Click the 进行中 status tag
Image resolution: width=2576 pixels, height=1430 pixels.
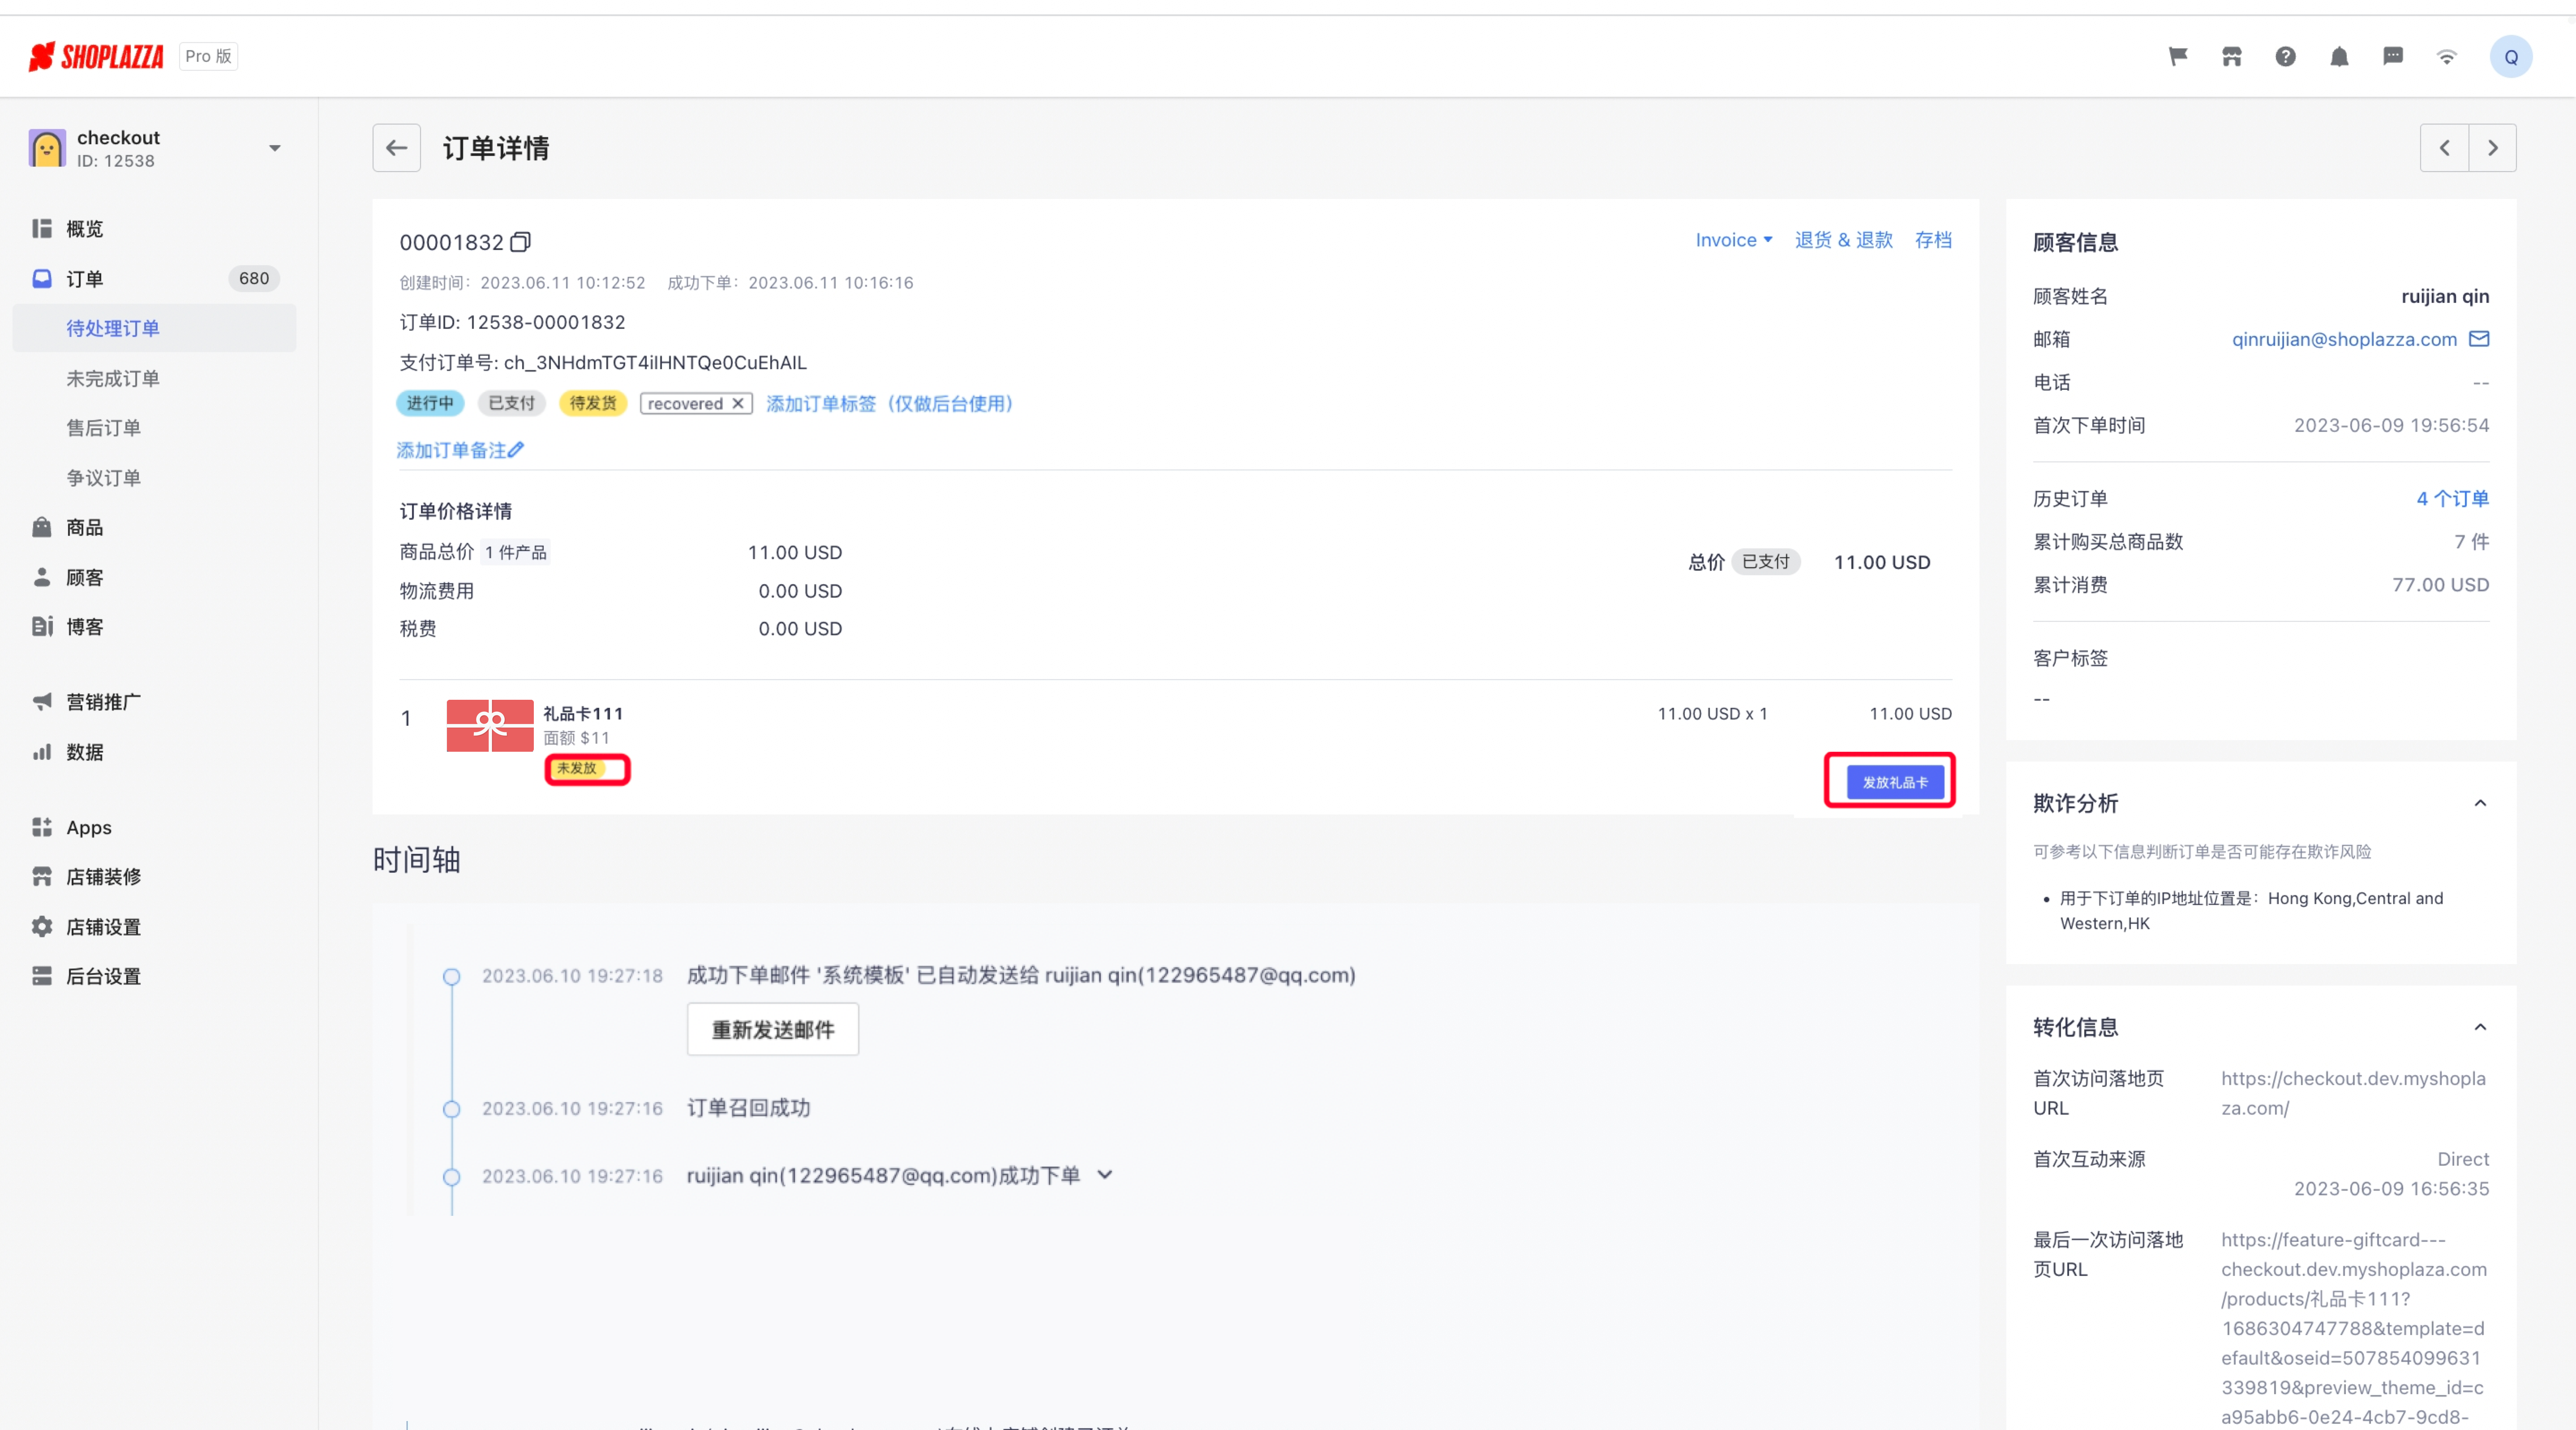pos(430,403)
